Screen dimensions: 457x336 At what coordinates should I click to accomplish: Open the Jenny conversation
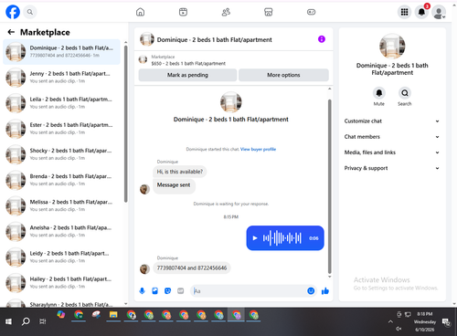[x=61, y=78]
